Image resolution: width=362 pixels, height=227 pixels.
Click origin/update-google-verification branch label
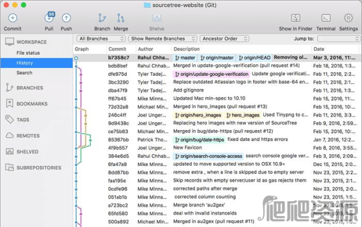pos(212,74)
